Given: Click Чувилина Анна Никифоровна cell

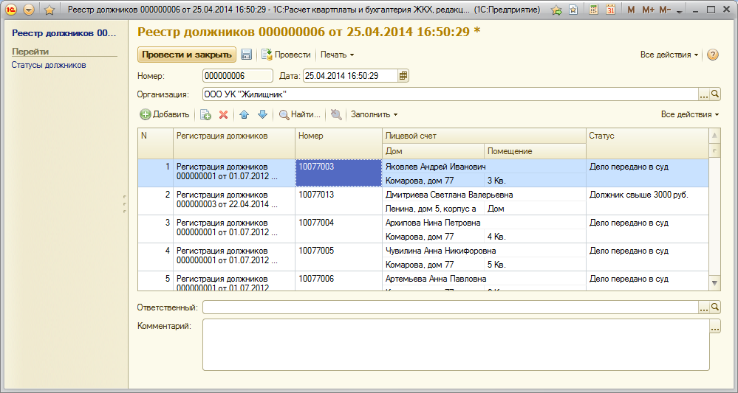Looking at the screenshot, I should click(x=483, y=251).
